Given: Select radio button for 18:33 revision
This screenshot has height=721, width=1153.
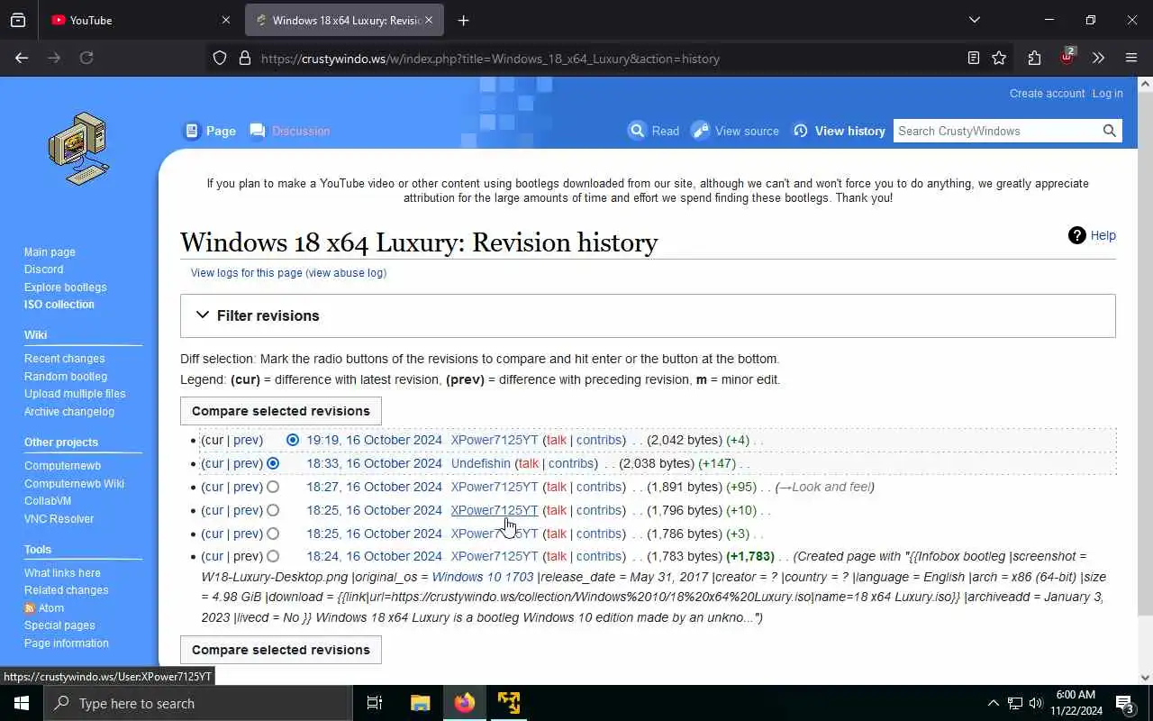Looking at the screenshot, I should [x=273, y=463].
